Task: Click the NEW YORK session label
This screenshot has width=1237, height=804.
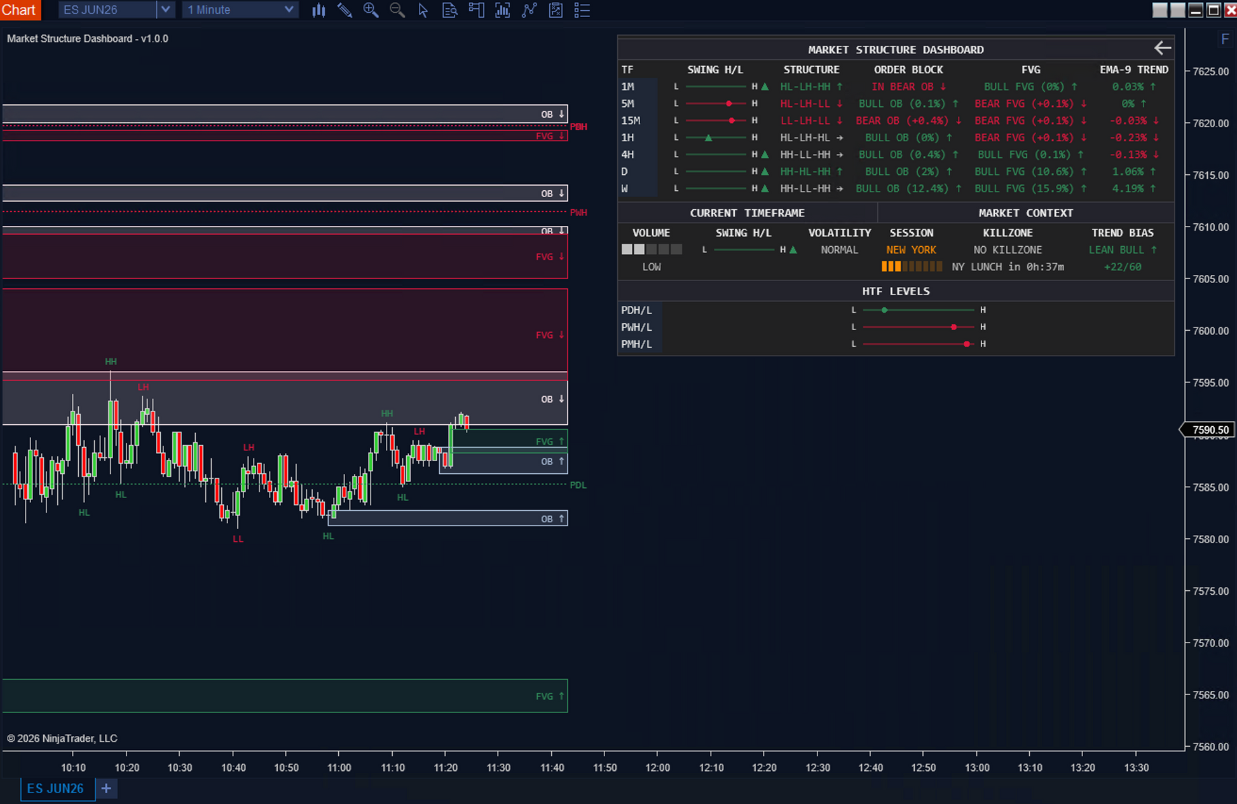Action: pyautogui.click(x=911, y=250)
